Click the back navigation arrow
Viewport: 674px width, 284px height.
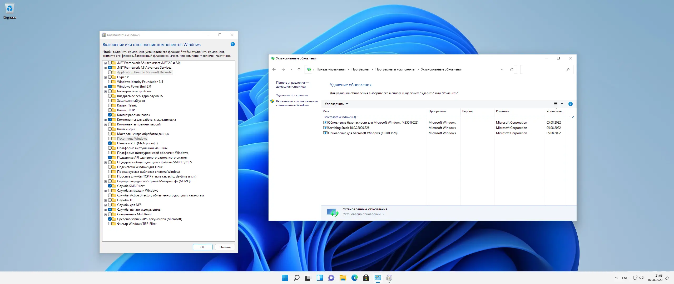(x=274, y=70)
